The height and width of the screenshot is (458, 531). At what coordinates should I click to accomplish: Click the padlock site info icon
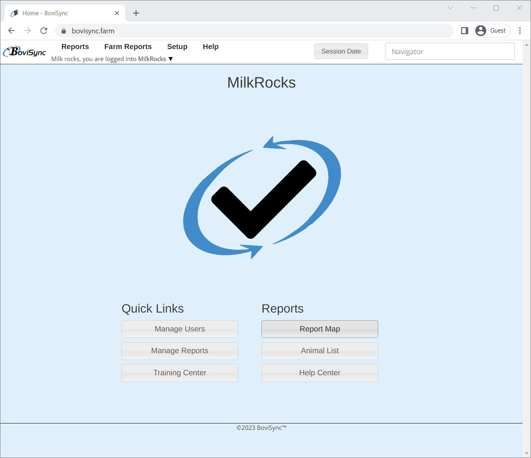(x=64, y=31)
